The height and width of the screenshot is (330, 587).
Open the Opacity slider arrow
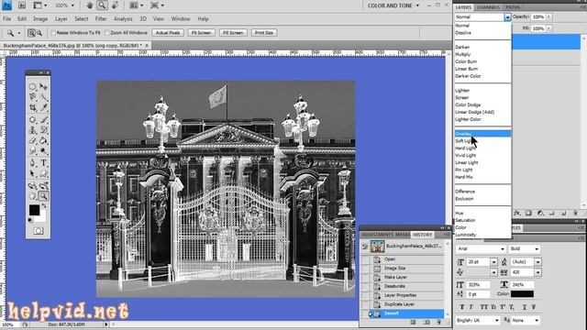coord(548,16)
